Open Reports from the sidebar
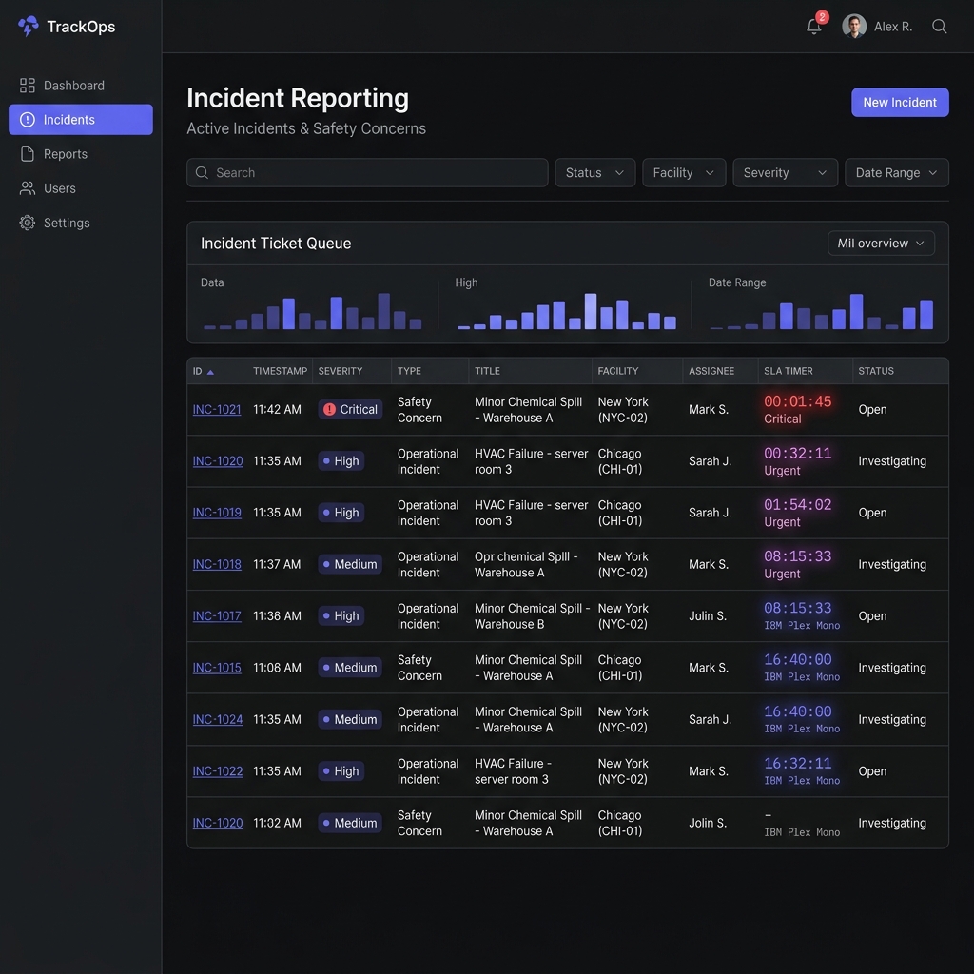The image size is (974, 974). [81, 153]
